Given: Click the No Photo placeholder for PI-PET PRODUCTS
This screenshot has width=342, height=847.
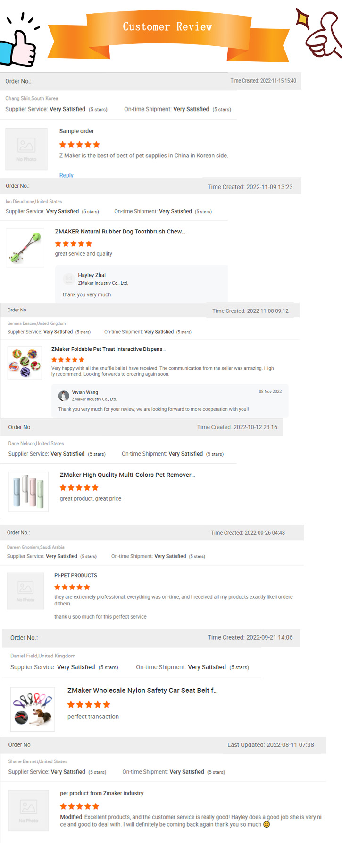Looking at the screenshot, I should coord(25,590).
